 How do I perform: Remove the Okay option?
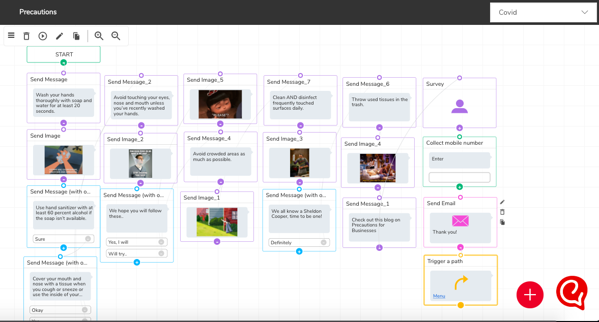coord(85,310)
